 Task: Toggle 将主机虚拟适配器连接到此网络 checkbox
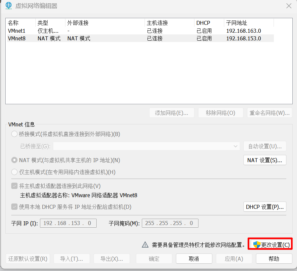15,186
